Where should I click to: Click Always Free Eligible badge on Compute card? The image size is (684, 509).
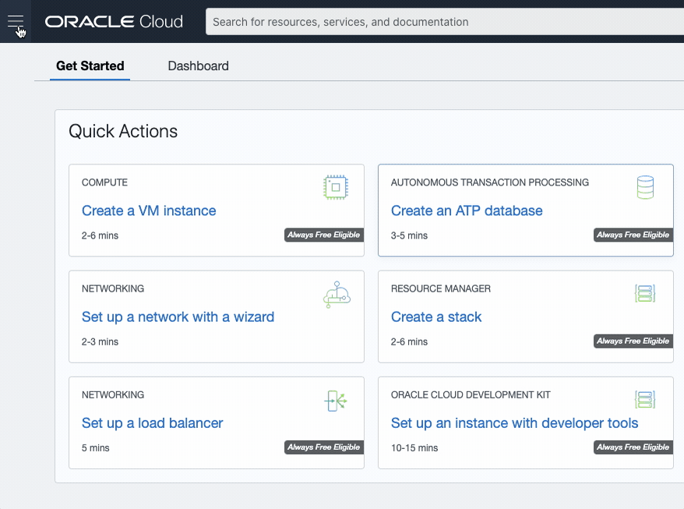tap(323, 235)
